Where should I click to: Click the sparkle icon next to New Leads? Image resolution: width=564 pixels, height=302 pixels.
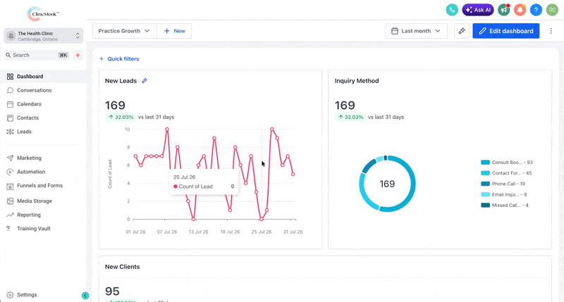point(145,81)
